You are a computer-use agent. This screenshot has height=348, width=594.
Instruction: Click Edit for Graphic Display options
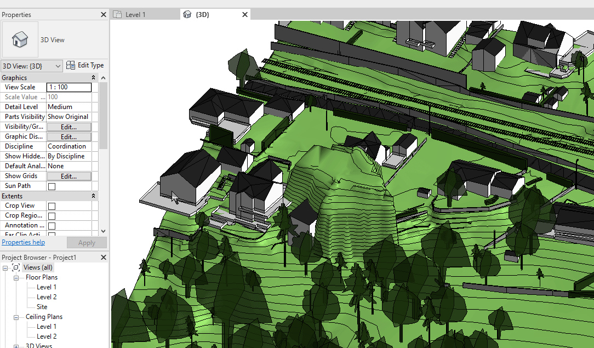coord(69,136)
